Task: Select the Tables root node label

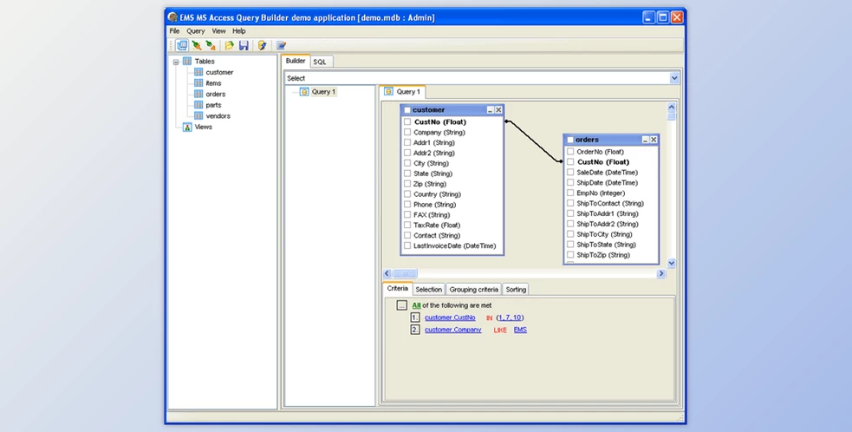Action: [x=205, y=62]
